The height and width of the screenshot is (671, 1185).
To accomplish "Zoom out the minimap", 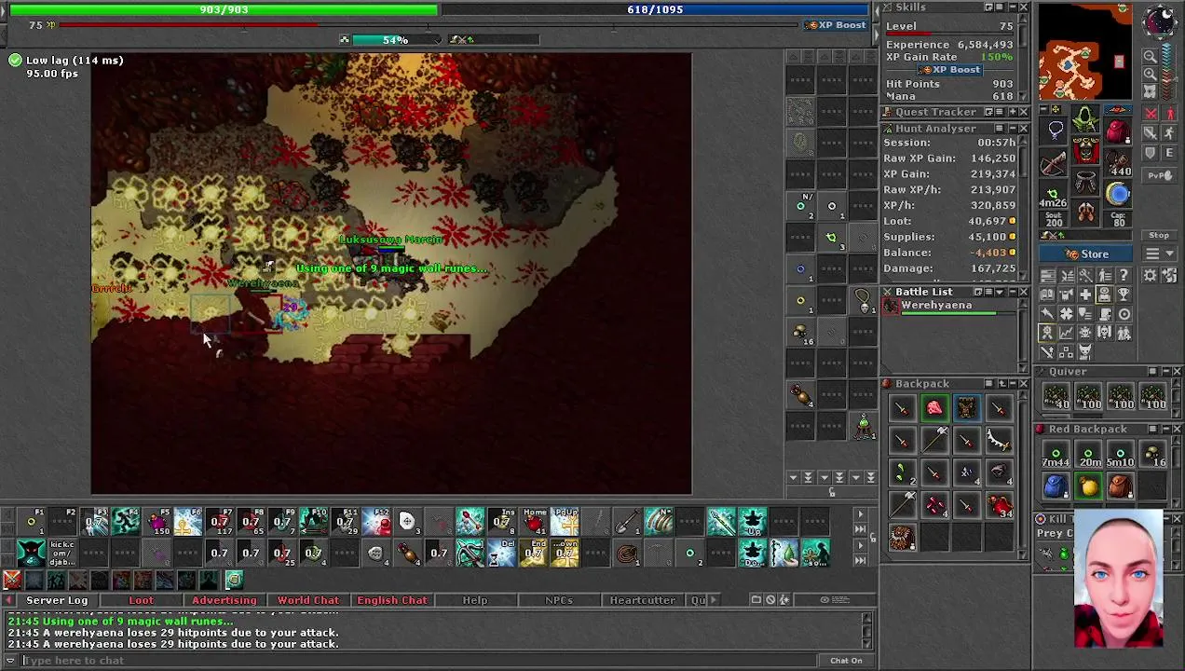I will coord(1151,57).
